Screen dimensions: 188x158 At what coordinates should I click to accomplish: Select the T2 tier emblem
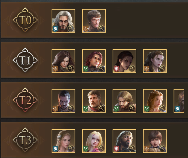click(25, 100)
